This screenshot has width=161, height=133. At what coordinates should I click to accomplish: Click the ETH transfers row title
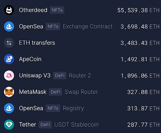pos(37,43)
